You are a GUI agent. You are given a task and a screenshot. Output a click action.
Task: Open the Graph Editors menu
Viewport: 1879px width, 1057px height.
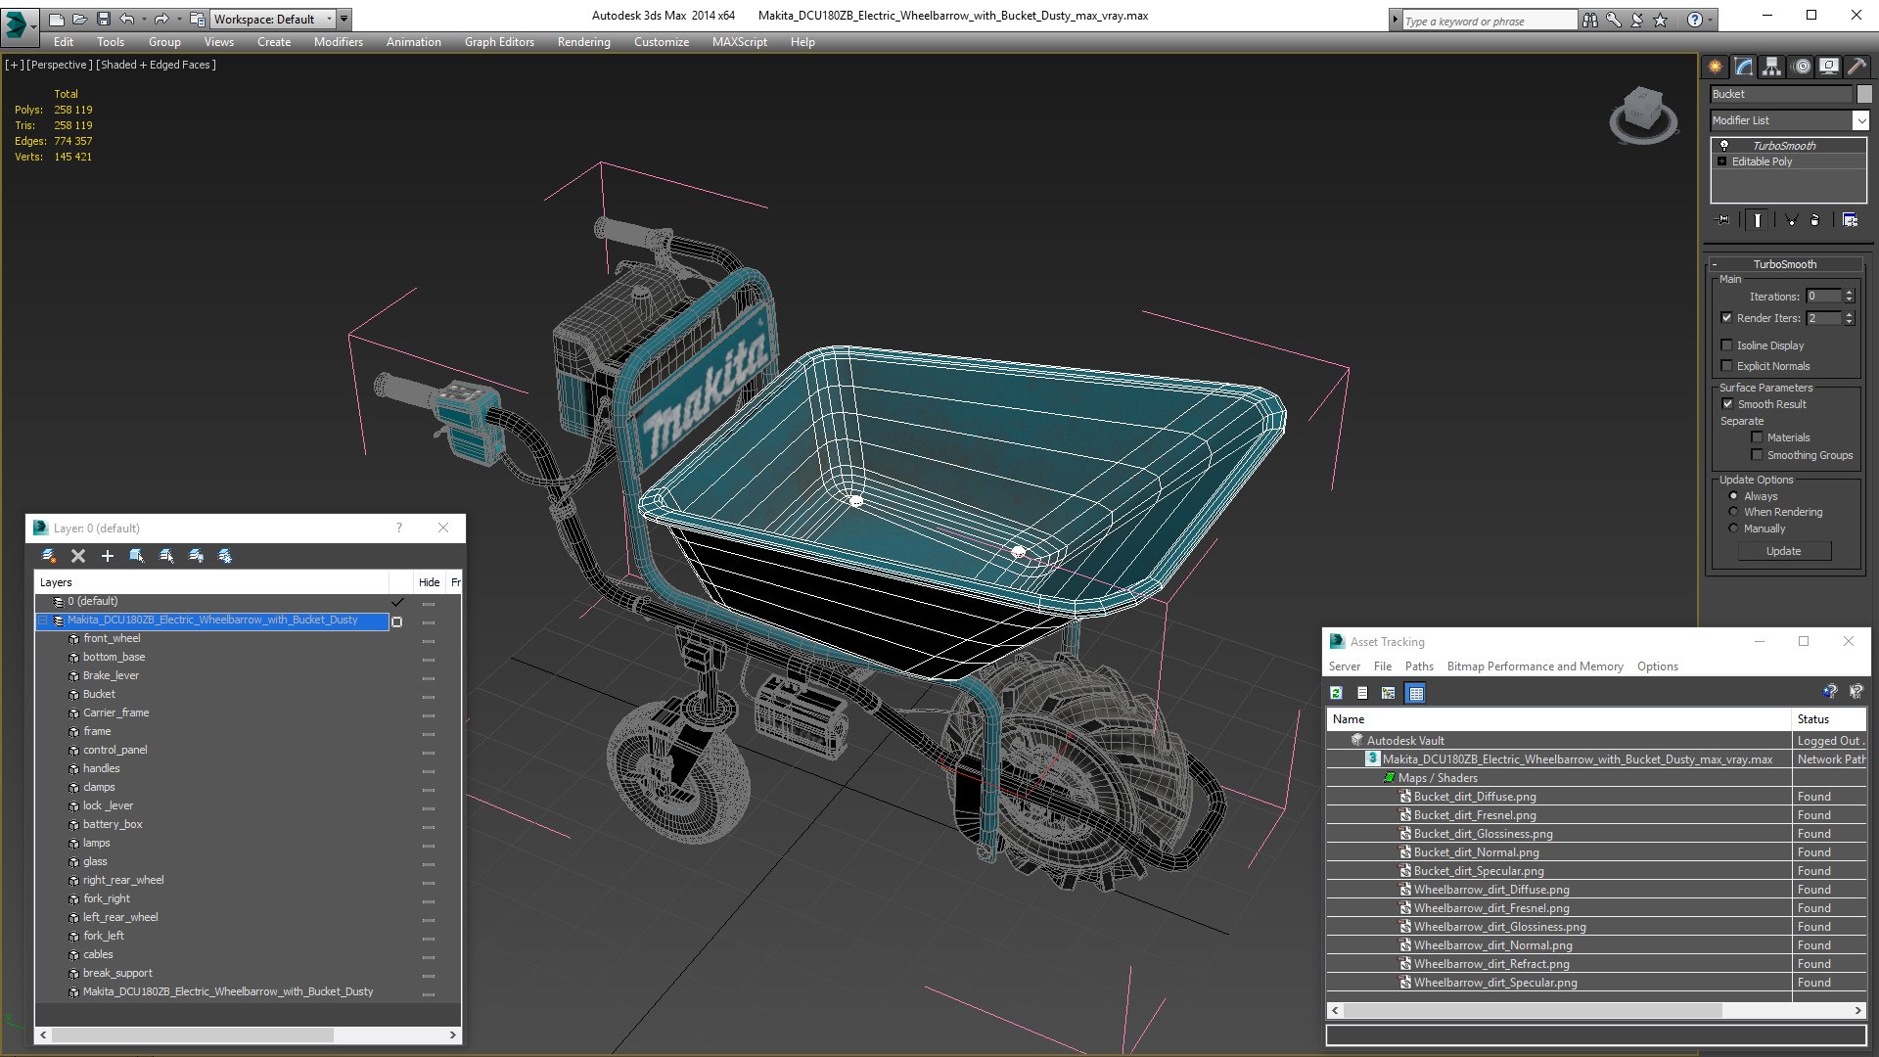pos(499,42)
